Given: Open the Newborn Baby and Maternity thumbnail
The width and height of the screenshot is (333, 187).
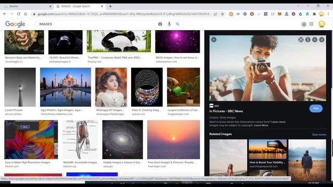Looking at the screenshot, I should [x=24, y=42].
